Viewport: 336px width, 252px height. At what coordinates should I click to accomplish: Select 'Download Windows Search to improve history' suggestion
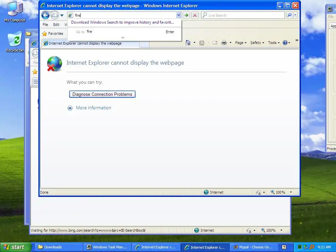point(123,22)
